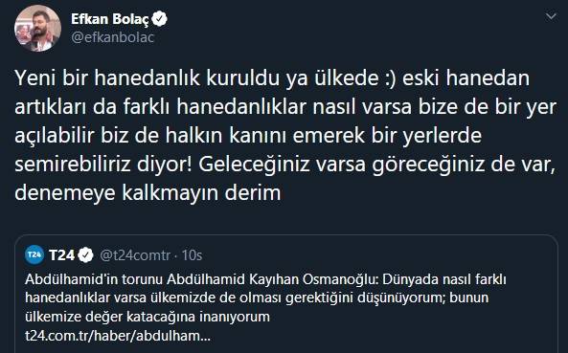Open Efkan Bolaç's profile picture
Screen dimensions: 568x353
pyautogui.click(x=37, y=28)
